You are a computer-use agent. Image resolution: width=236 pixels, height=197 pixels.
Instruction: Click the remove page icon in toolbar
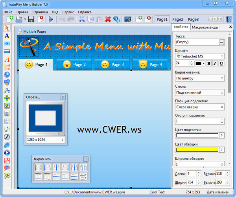[147, 19]
